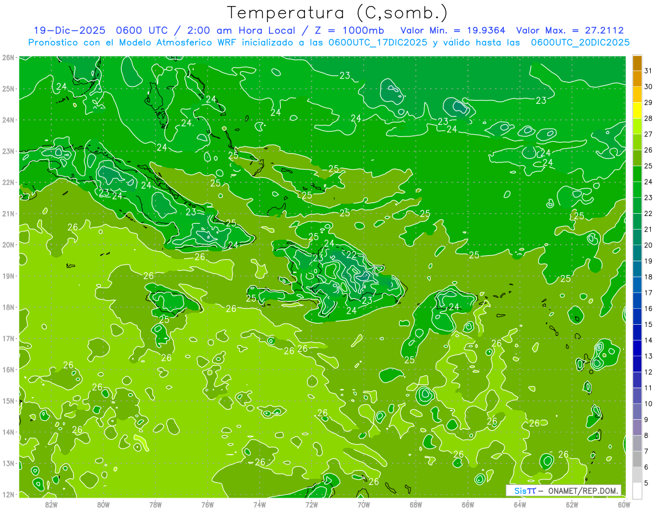Select the "0600UTC_20DIC2025" valid-until timestamp
Screen dimensions: 663x512
point(580,43)
